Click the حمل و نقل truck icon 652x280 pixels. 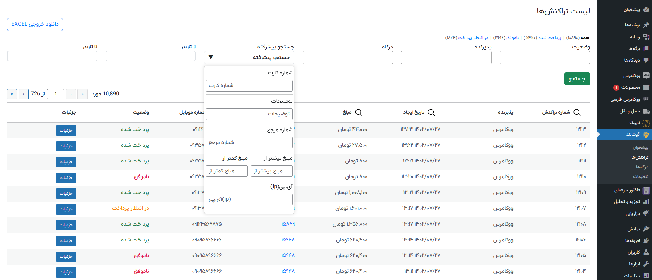[x=646, y=111]
